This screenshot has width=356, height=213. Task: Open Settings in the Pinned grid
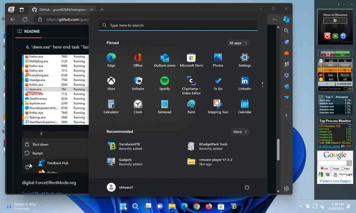click(244, 60)
